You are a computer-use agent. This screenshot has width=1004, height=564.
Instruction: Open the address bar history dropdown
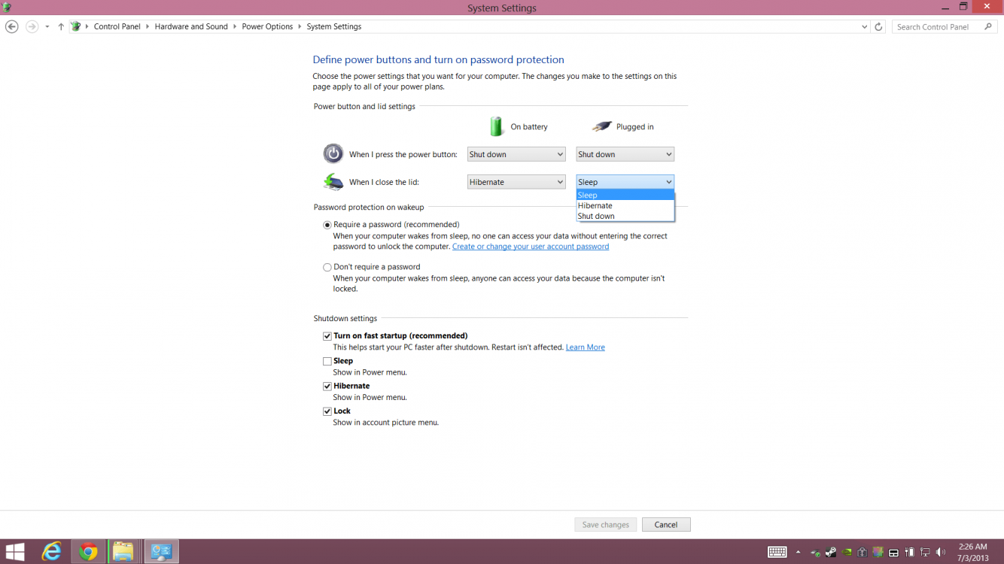(864, 26)
